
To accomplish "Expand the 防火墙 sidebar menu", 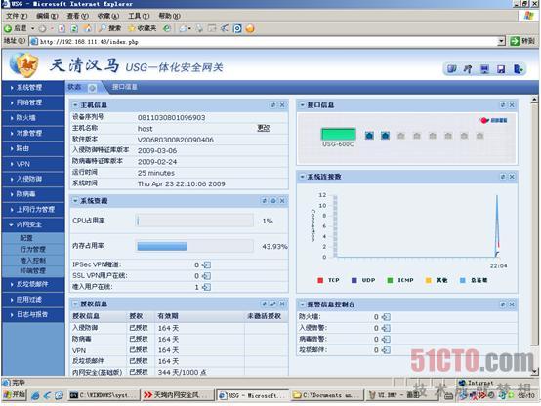I will [x=33, y=118].
